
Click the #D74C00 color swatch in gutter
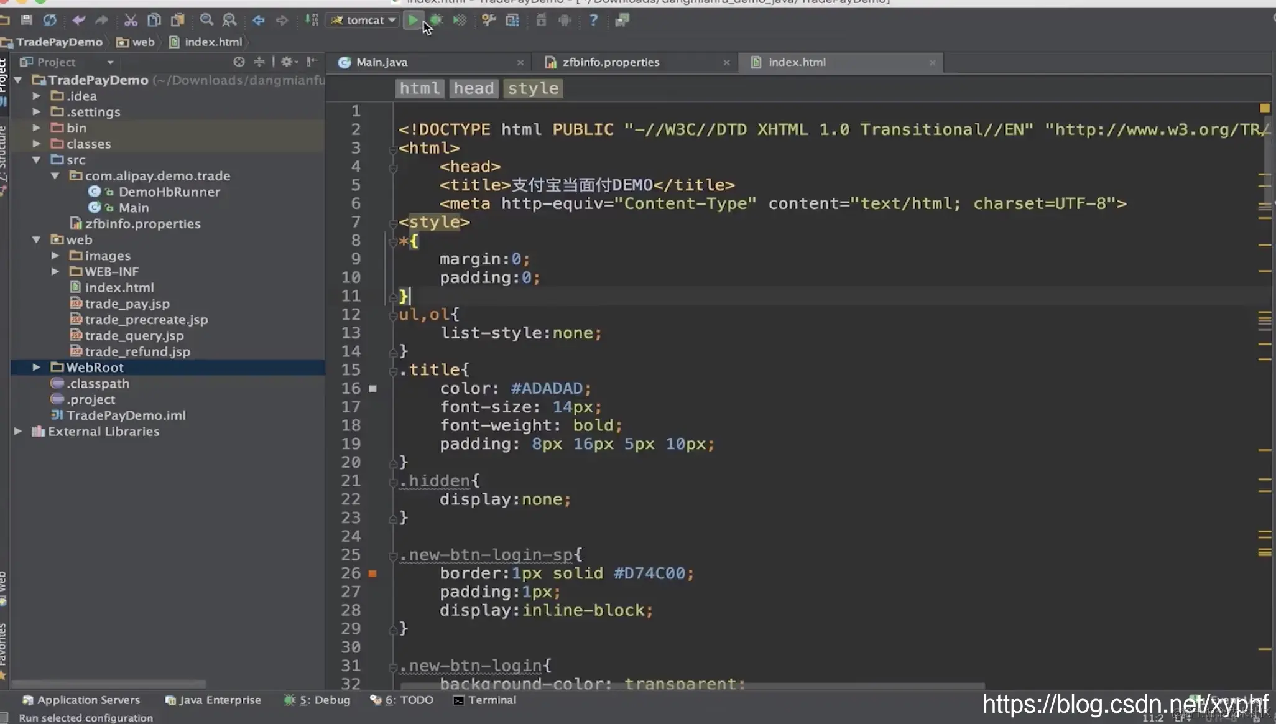[372, 573]
